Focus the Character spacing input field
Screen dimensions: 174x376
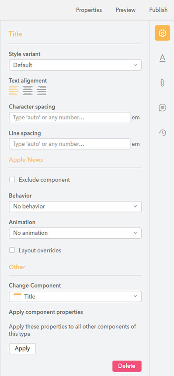pos(70,118)
